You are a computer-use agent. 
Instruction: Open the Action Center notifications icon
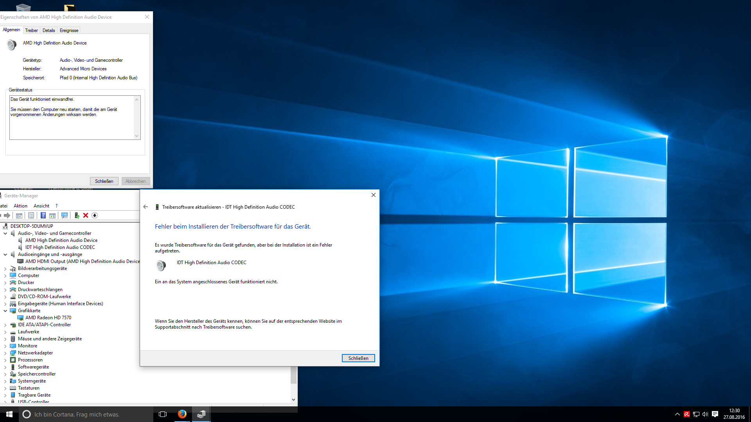click(x=715, y=414)
